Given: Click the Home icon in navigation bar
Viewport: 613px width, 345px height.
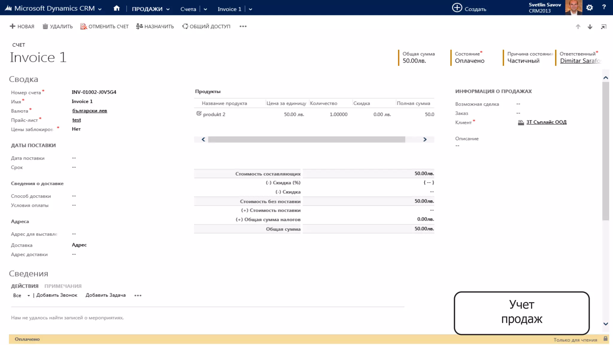Looking at the screenshot, I should (116, 8).
